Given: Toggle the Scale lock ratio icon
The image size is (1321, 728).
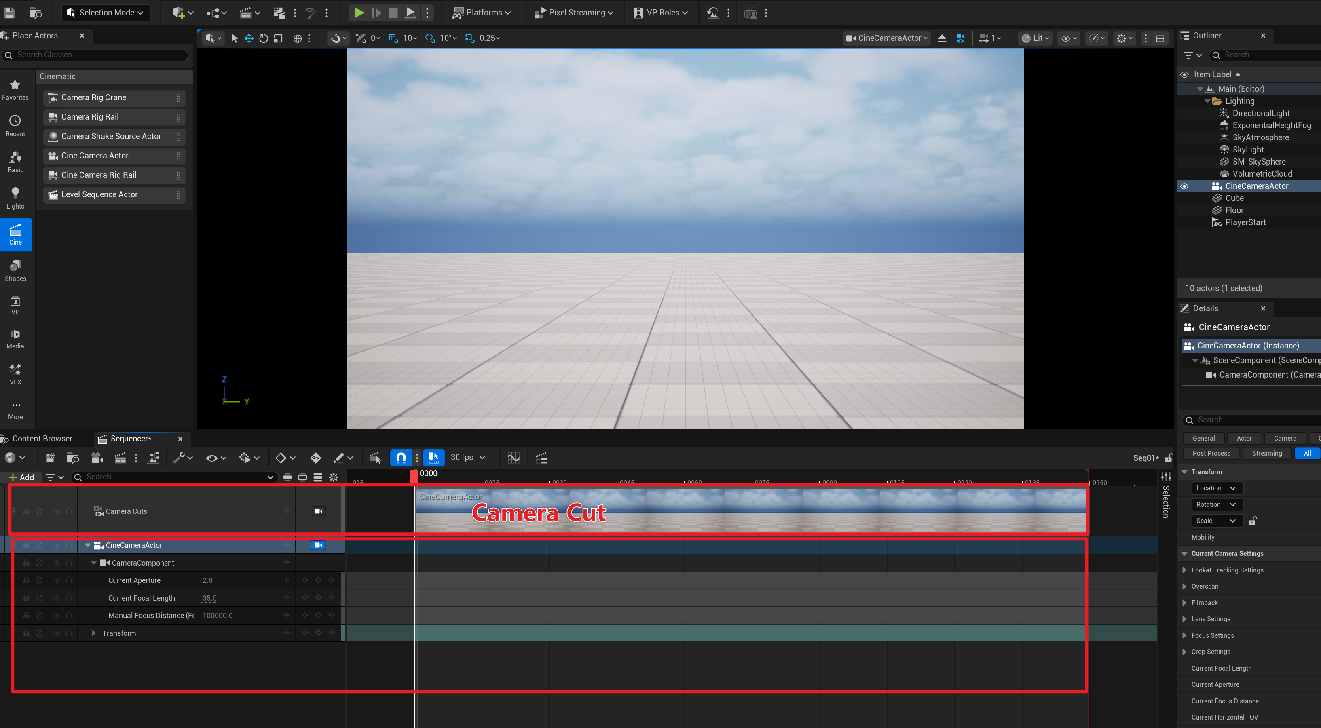Looking at the screenshot, I should [x=1252, y=521].
